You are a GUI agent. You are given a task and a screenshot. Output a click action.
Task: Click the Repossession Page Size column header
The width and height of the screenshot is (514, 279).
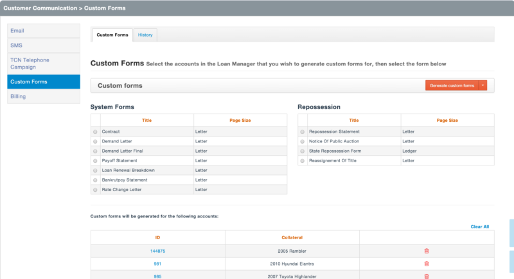[x=447, y=121]
